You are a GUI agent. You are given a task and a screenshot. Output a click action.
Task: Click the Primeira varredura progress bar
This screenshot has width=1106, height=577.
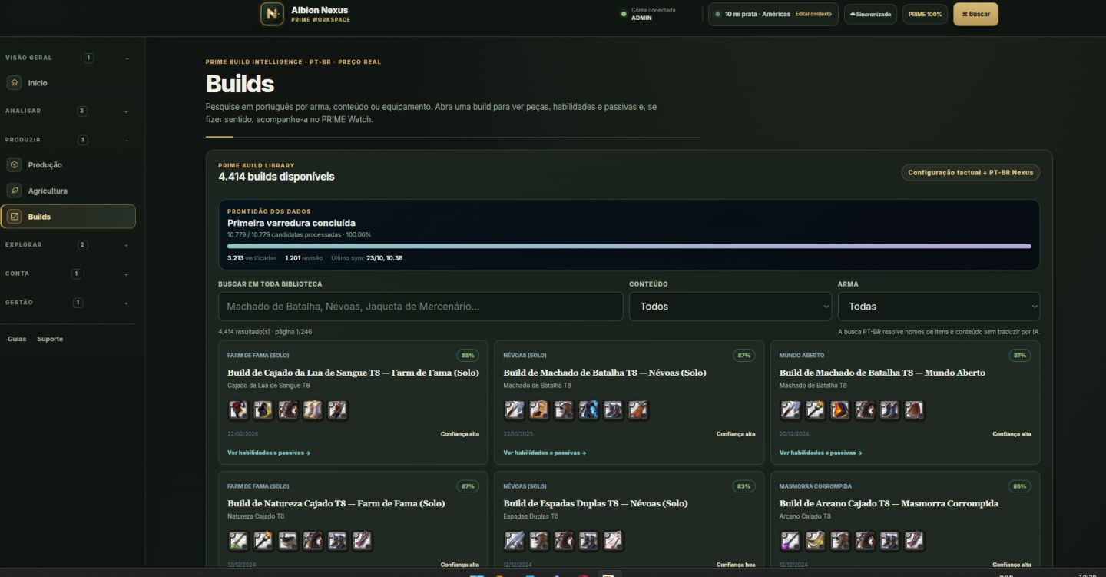click(629, 246)
